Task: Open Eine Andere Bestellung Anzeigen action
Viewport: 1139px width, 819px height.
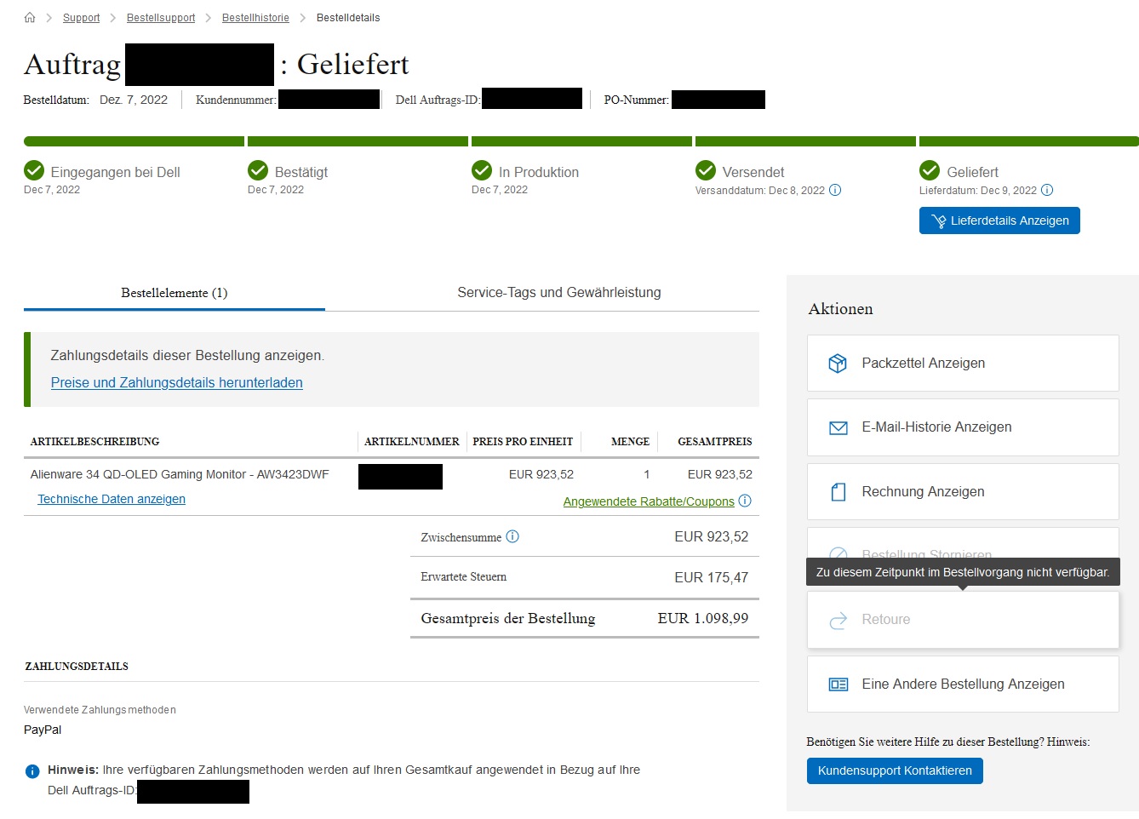Action: tap(963, 684)
